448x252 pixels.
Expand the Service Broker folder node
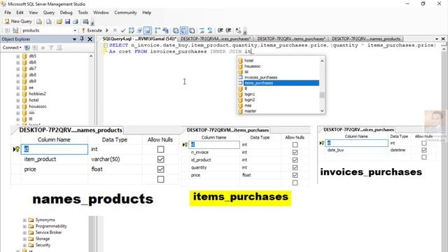25,232
